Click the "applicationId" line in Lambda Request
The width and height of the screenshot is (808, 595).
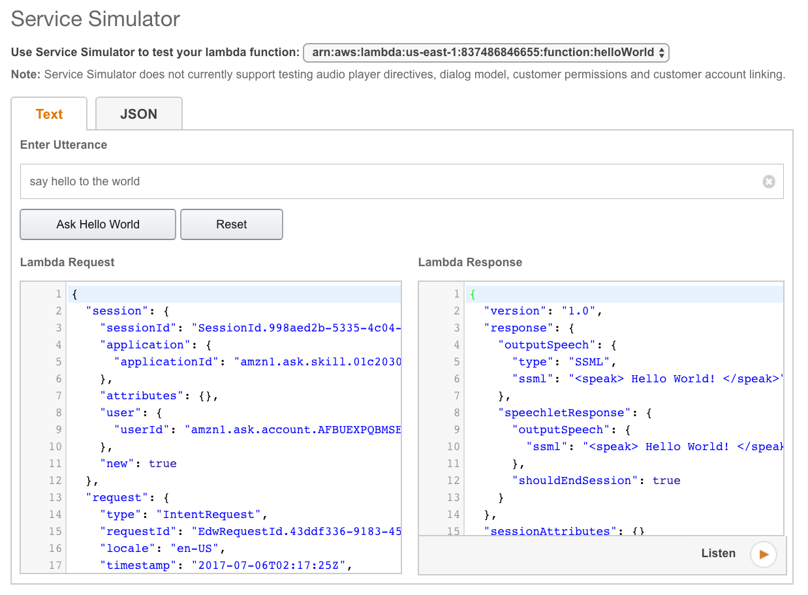click(255, 362)
